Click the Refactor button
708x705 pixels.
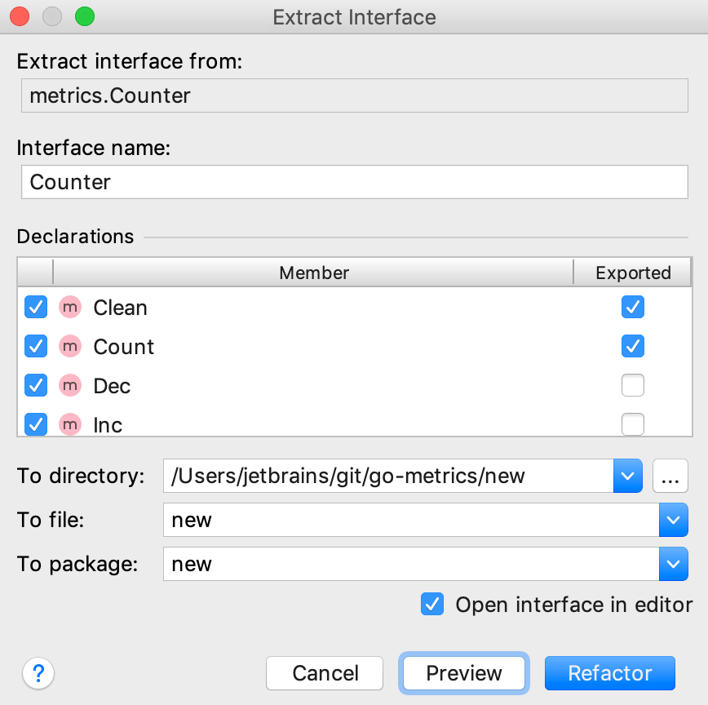point(609,673)
